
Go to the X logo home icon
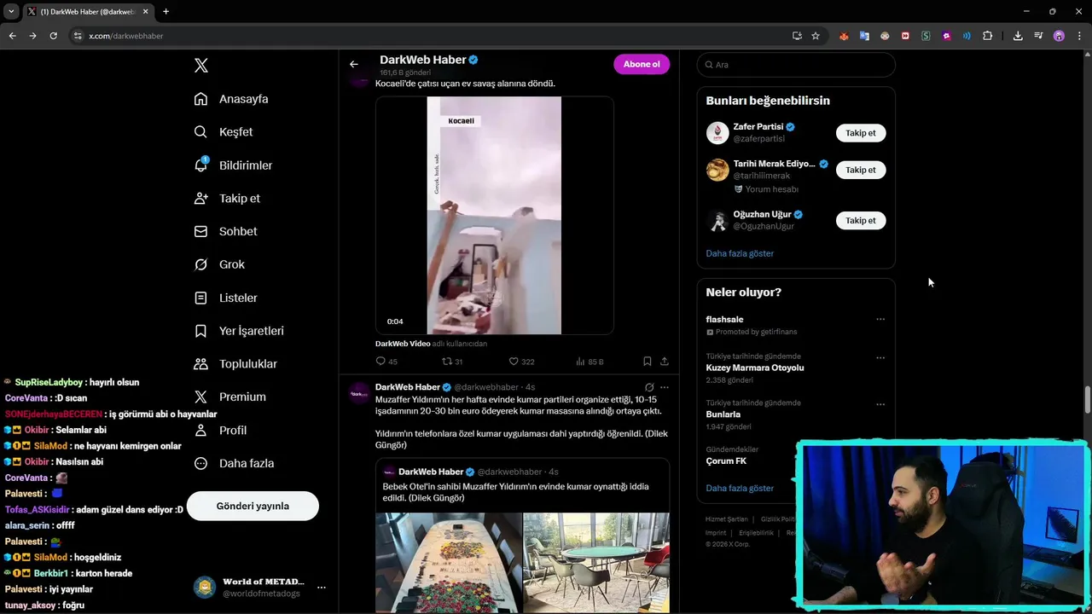coord(201,66)
